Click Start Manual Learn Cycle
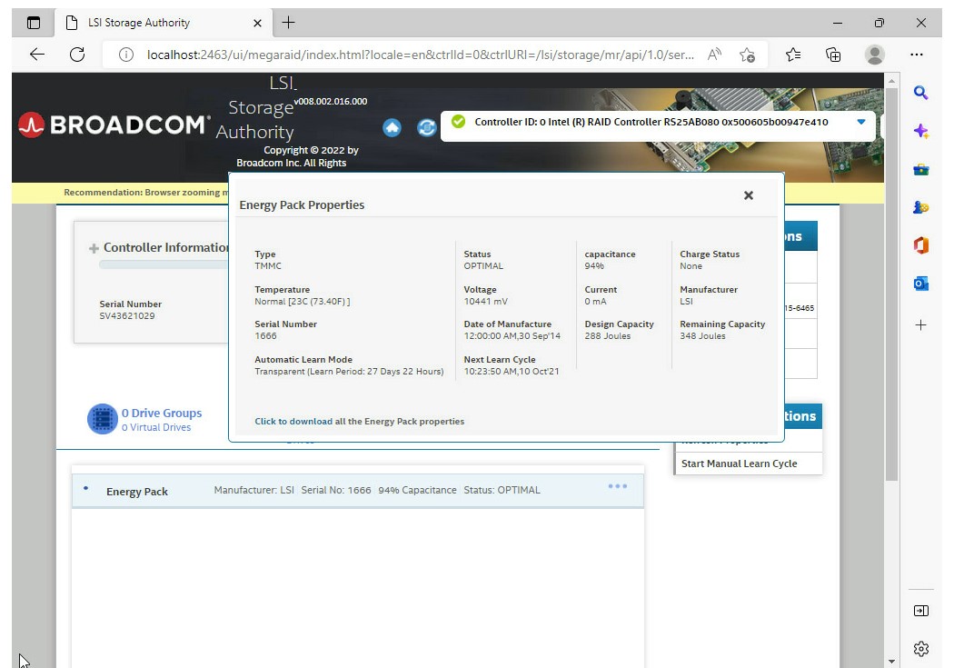The width and height of the screenshot is (954, 668). point(739,464)
